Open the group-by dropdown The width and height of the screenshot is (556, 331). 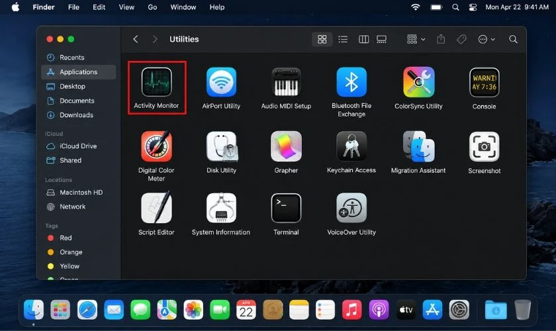[x=416, y=39]
